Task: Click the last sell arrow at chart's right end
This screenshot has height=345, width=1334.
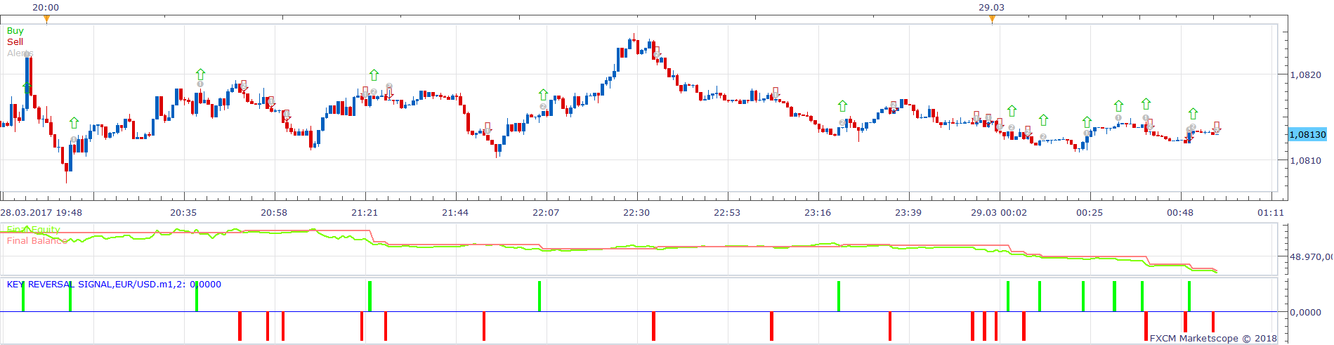Action: (1217, 126)
